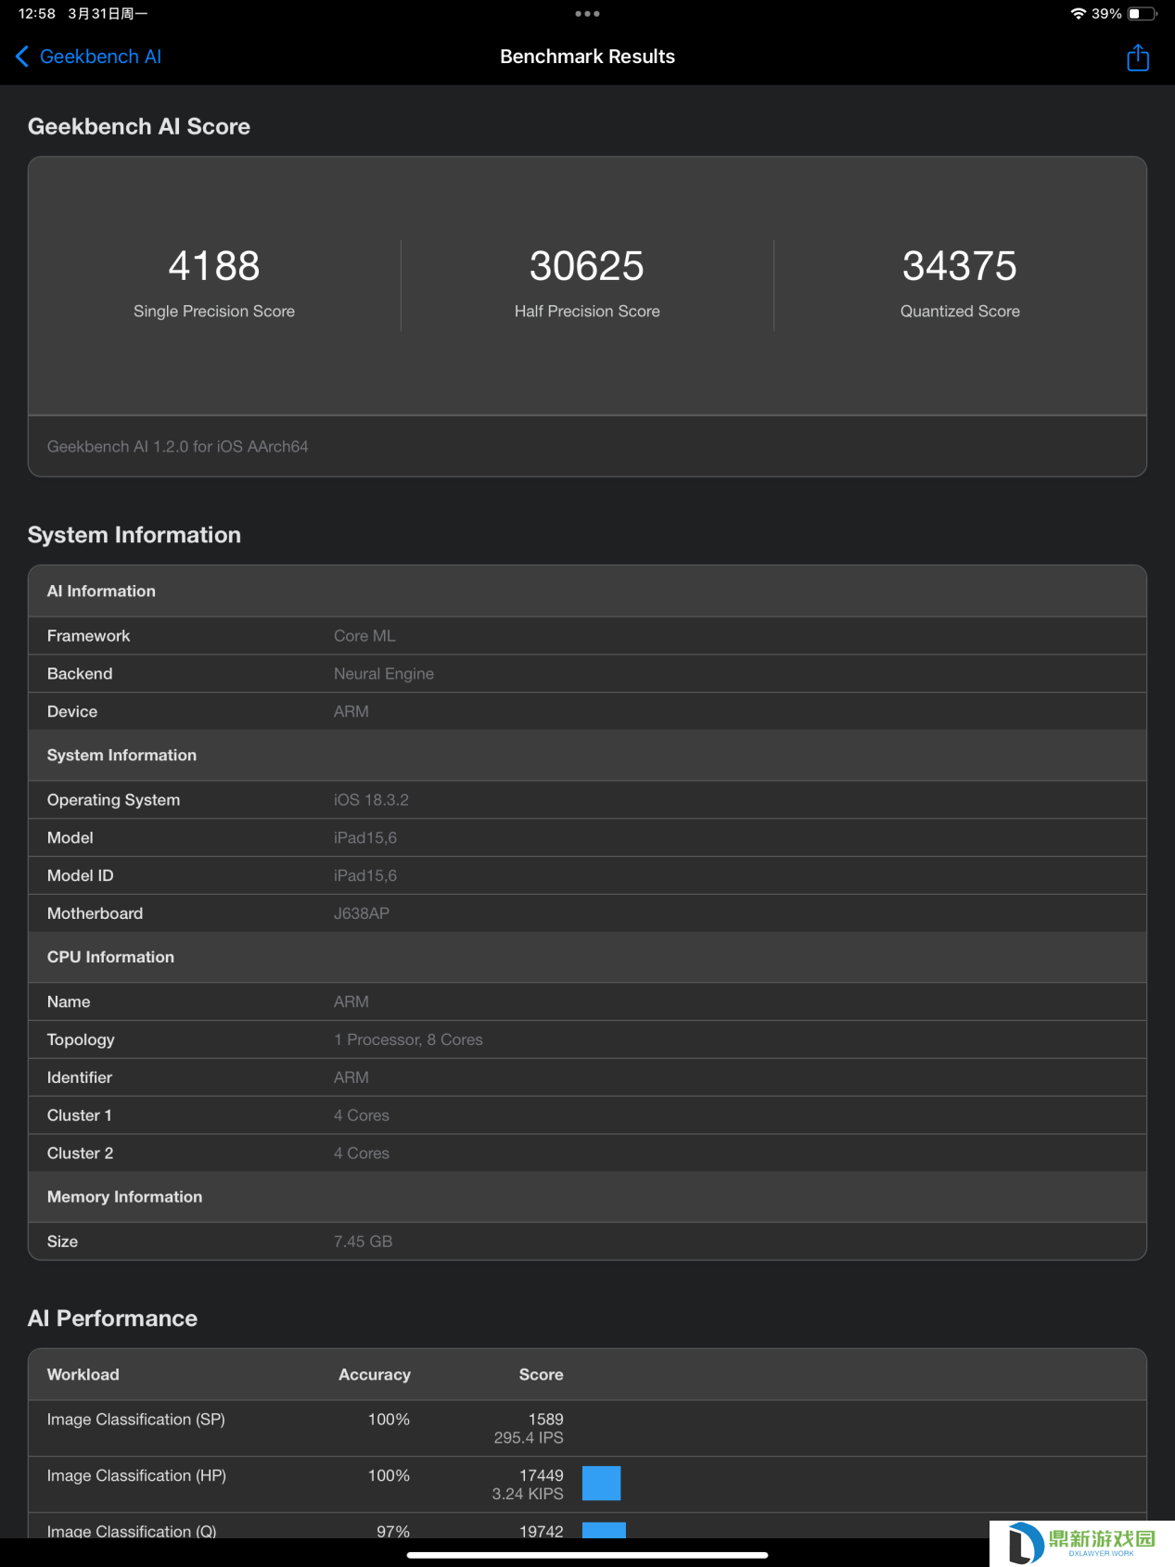Select the 1 Processor, 8 Cores value
This screenshot has width=1175, height=1567.
[408, 1040]
